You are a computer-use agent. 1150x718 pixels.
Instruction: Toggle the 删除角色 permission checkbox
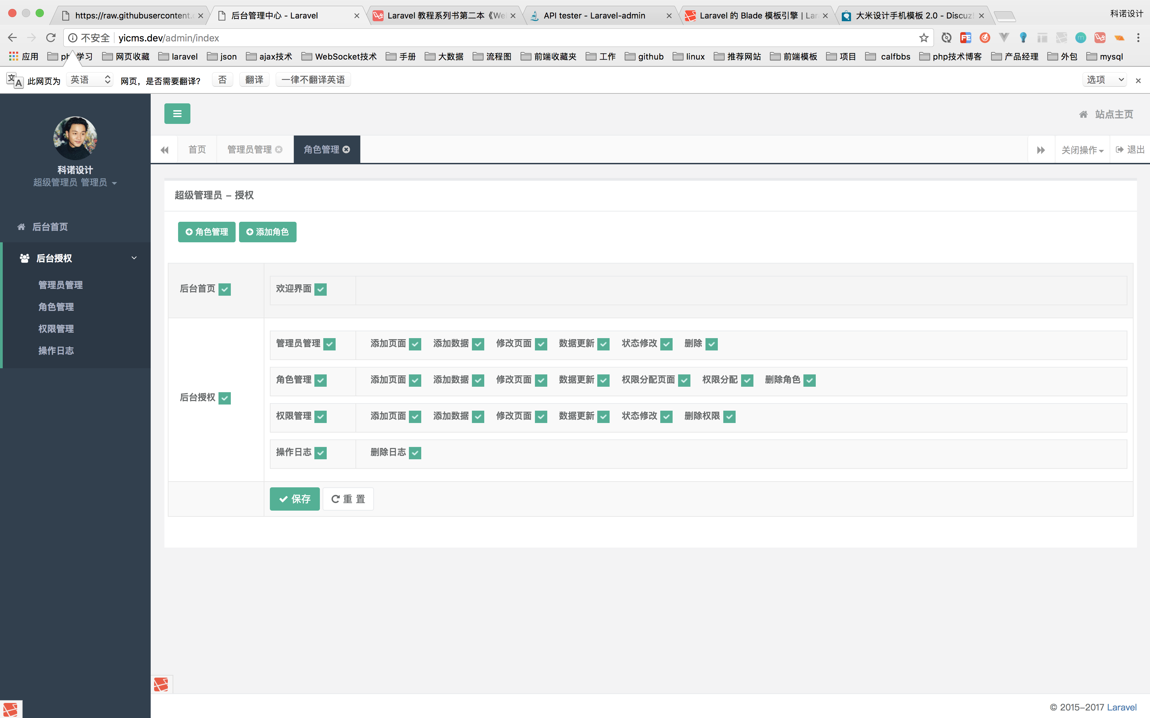810,380
